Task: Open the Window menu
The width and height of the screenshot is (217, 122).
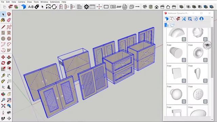Action: pos(44,2)
